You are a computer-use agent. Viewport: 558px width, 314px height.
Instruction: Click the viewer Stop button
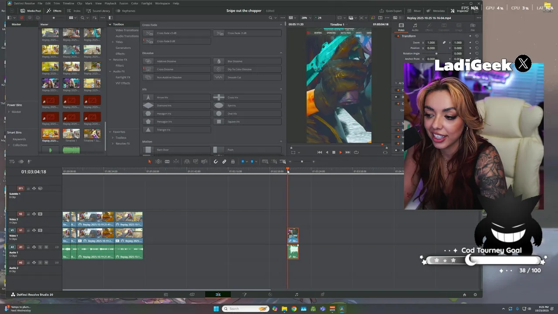tap(333, 152)
